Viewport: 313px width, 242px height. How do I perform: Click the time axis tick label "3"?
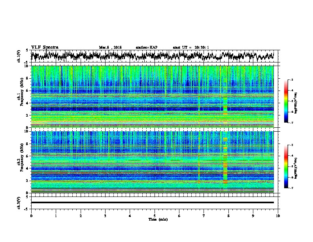click(105, 216)
